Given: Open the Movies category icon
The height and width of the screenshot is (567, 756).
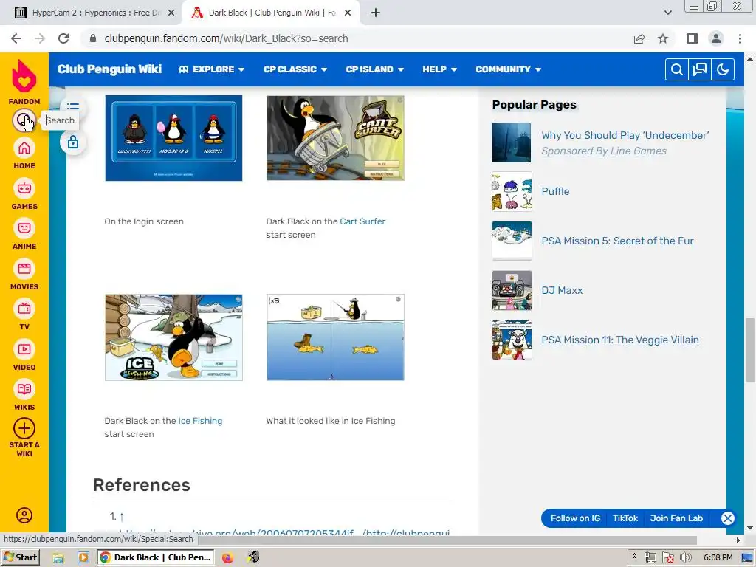Looking at the screenshot, I should click(24, 269).
